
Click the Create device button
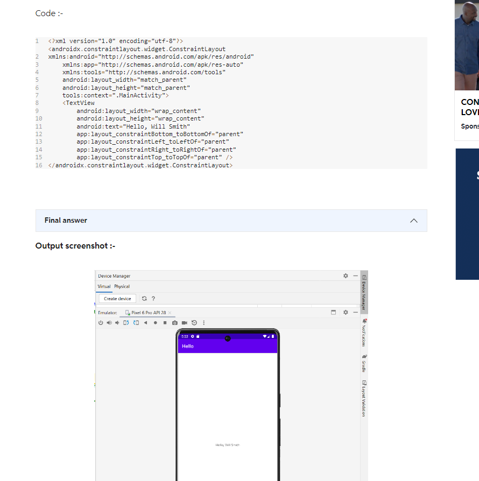coord(117,298)
